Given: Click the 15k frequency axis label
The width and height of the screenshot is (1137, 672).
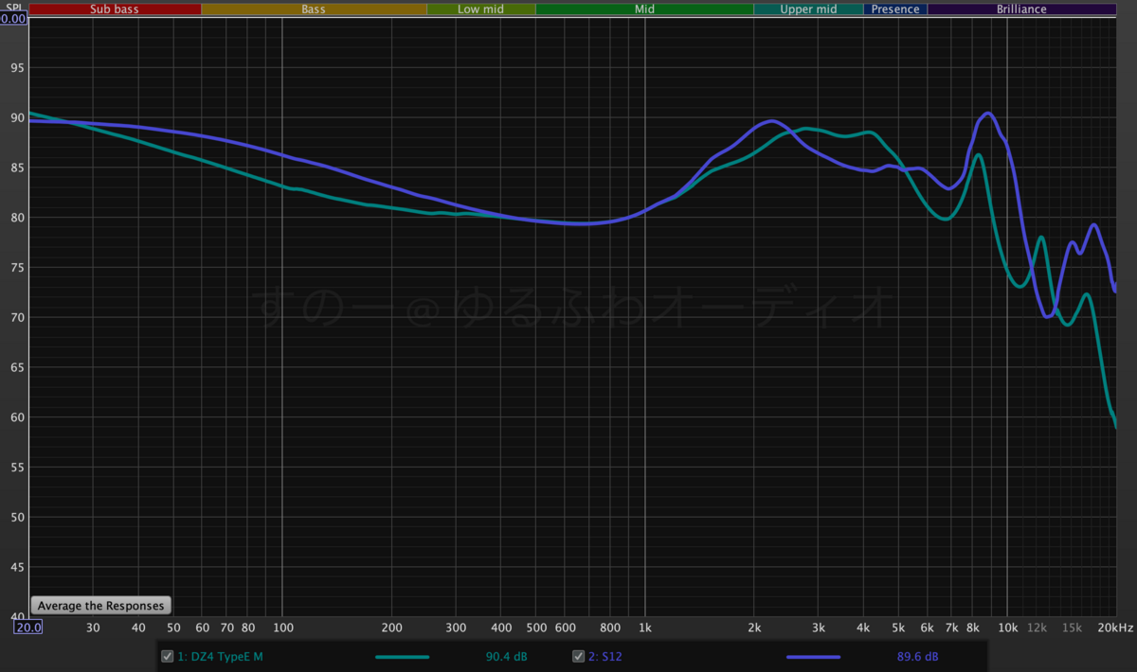Looking at the screenshot, I should (x=1072, y=628).
